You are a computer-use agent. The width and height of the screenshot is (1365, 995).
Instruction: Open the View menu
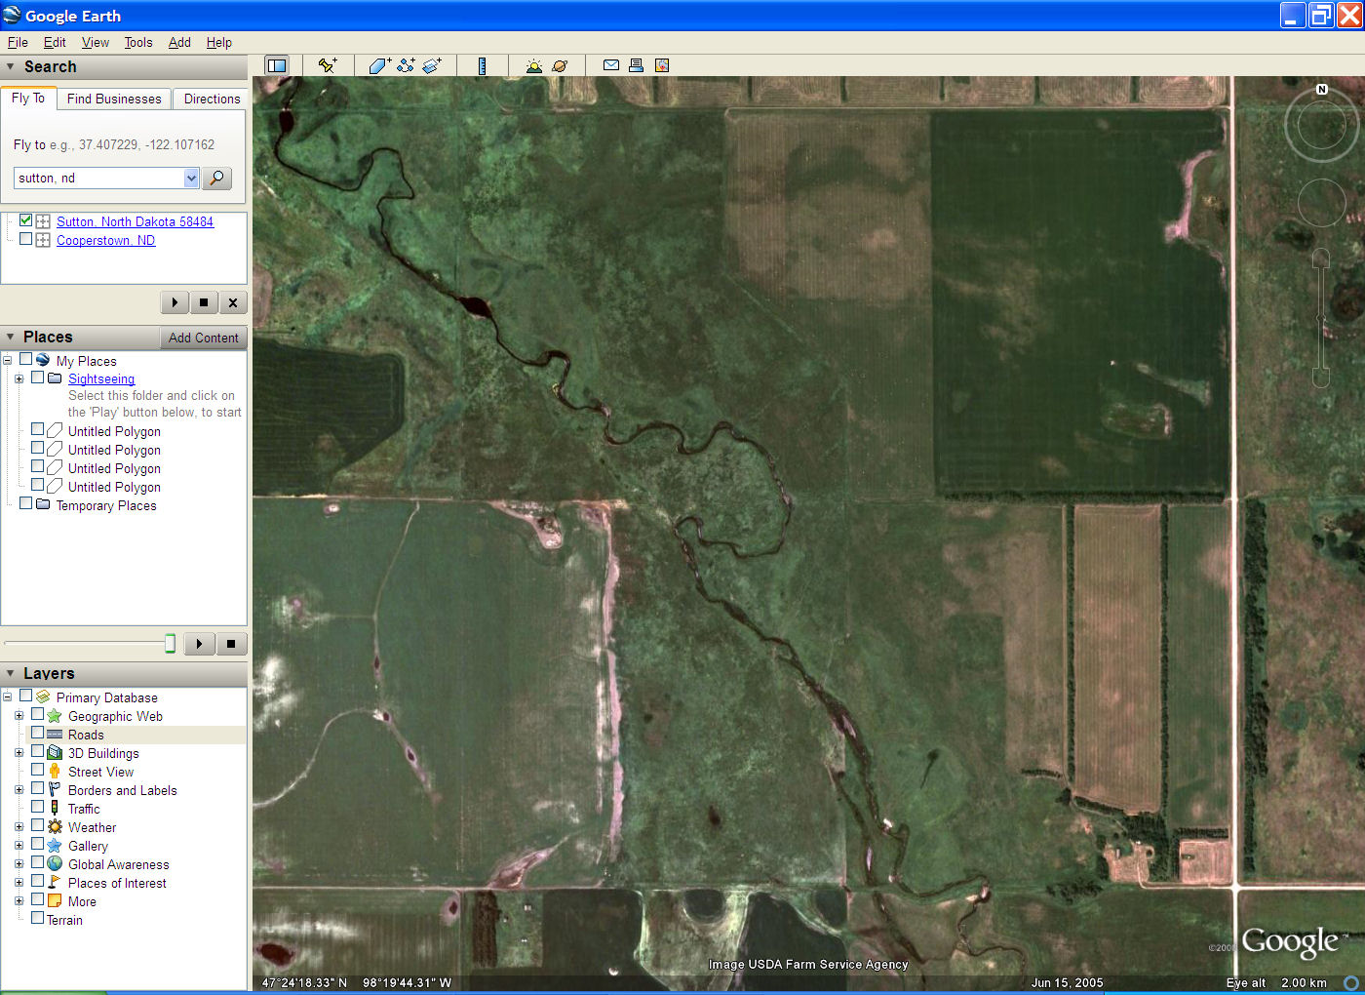[x=96, y=42]
